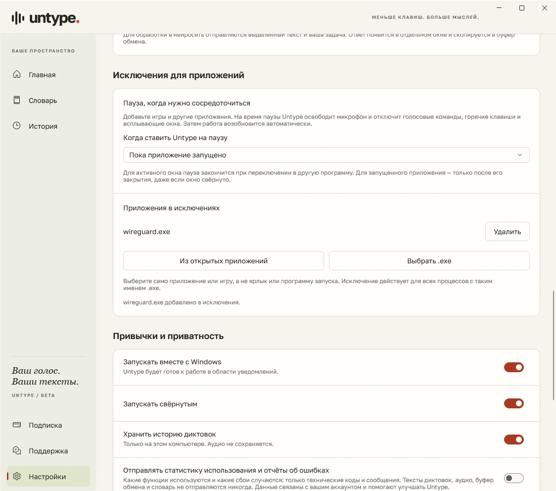
Task: Click the untype wordmark in header
Action: 54,18
